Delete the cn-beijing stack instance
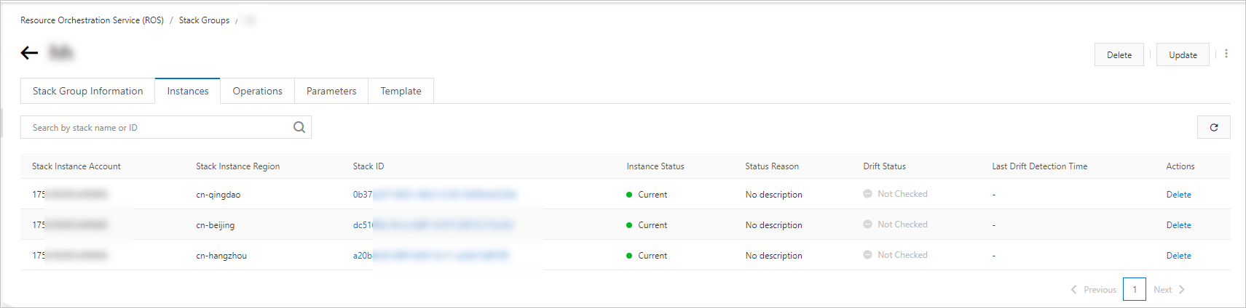 [x=1178, y=225]
